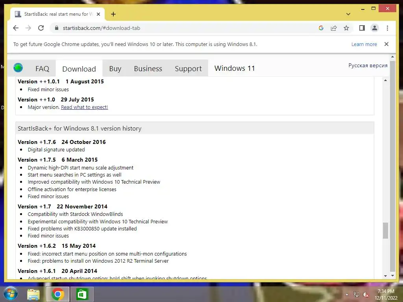This screenshot has width=403, height=302.
Task: Open the Chrome profile avatar
Action: tap(375, 28)
